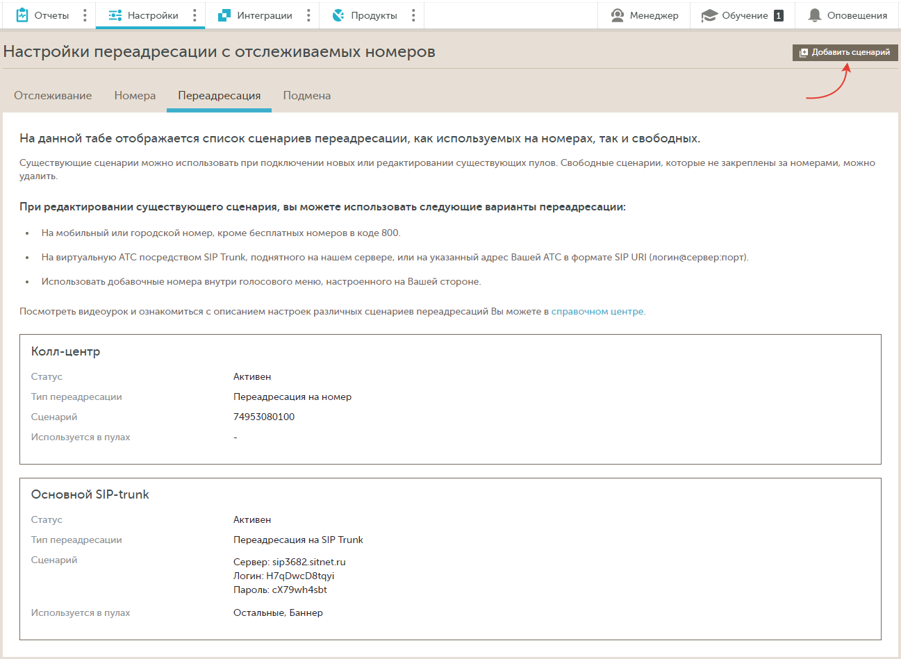Open the Настройки three-dot menu
Screen dimensions: 901x659
[195, 15]
